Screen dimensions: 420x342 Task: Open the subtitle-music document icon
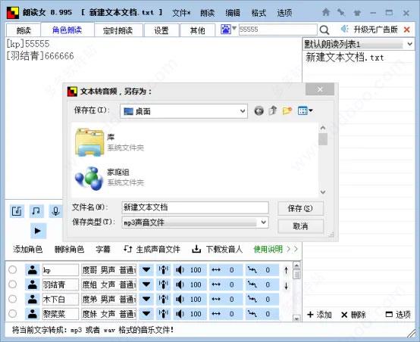[17, 211]
